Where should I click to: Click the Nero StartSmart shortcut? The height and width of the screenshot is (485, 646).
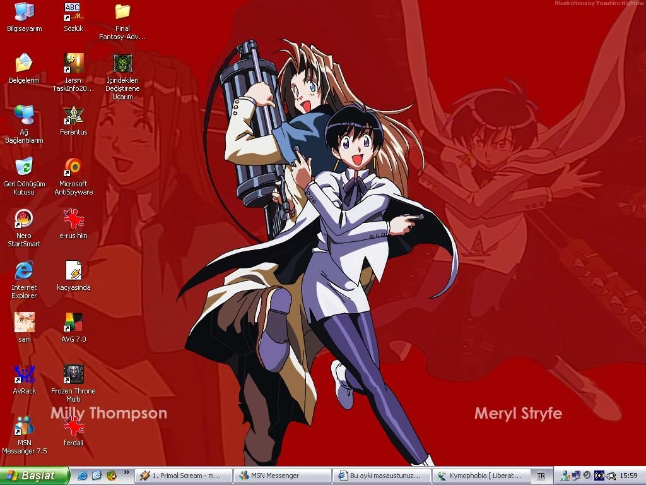pyautogui.click(x=24, y=219)
